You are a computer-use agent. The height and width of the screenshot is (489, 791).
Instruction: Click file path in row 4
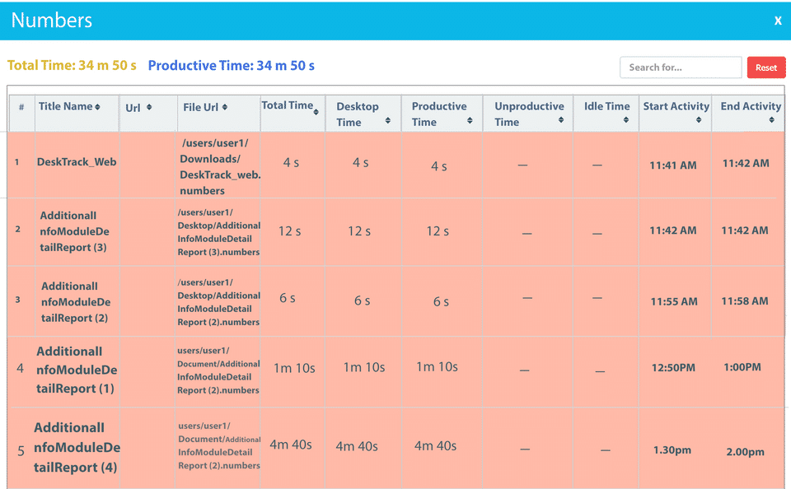point(218,370)
